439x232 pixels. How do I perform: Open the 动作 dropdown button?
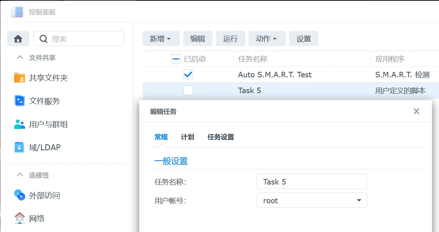[267, 39]
